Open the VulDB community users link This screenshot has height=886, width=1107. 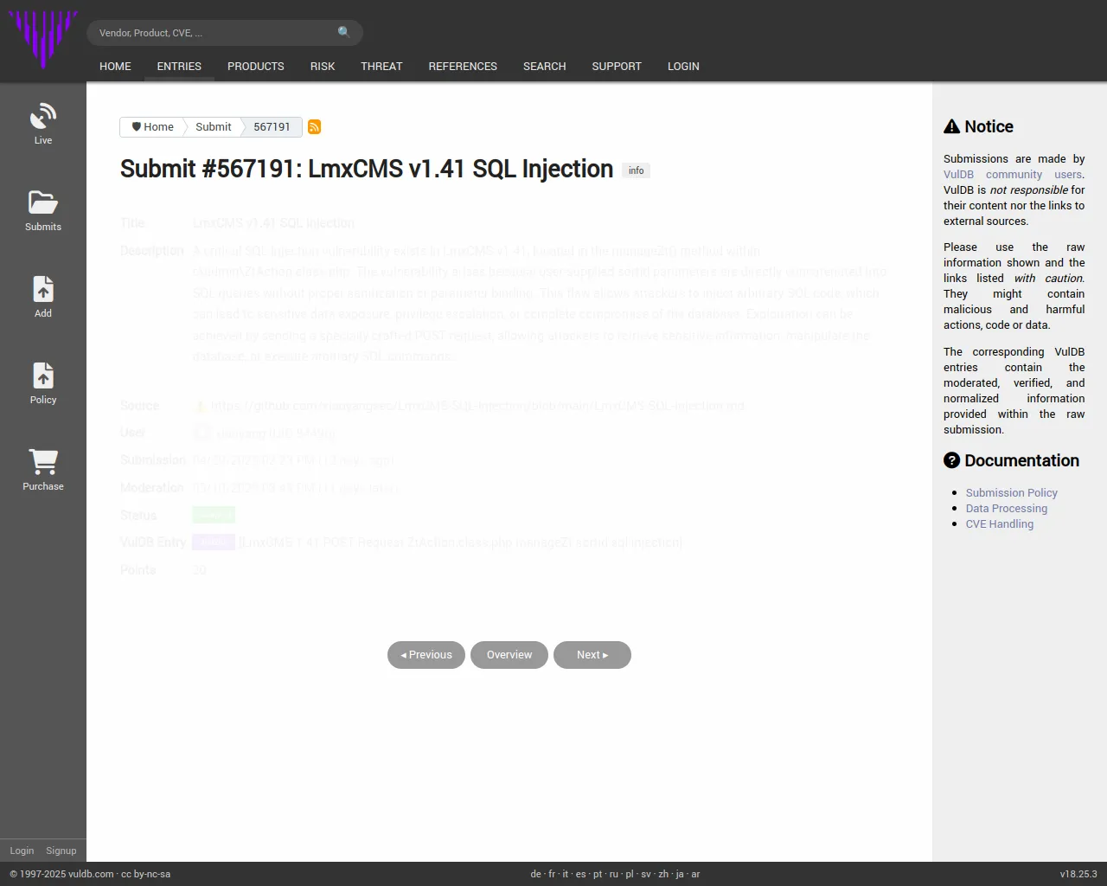tap(1013, 175)
